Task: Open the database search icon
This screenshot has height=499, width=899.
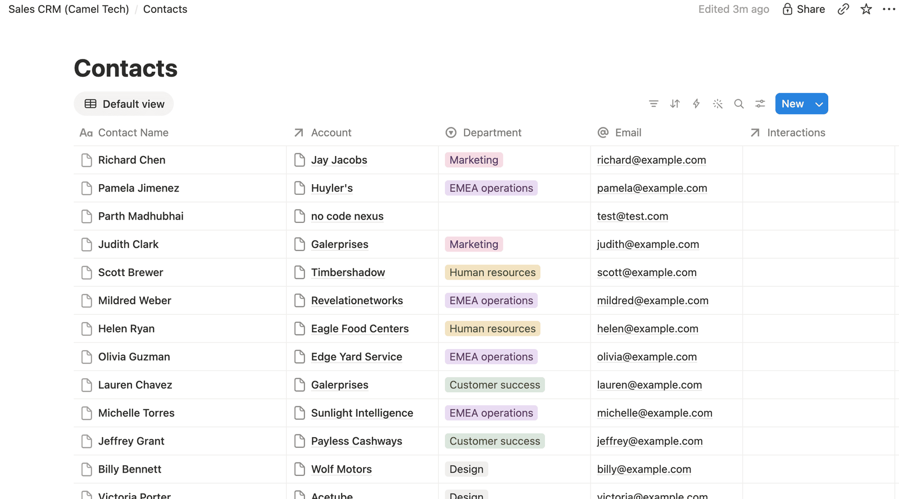Action: click(x=739, y=104)
